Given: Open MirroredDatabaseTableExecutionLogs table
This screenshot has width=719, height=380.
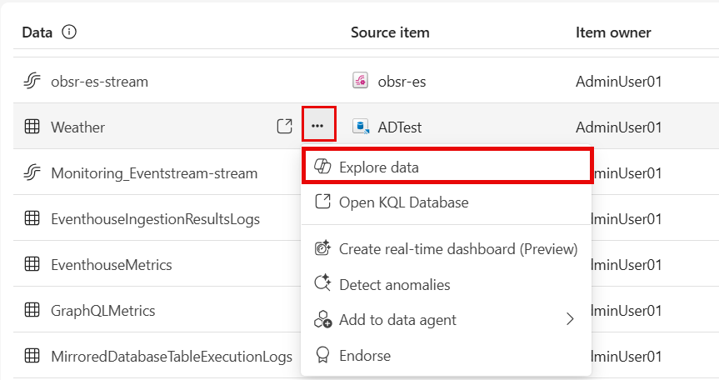Looking at the screenshot, I should click(x=172, y=356).
